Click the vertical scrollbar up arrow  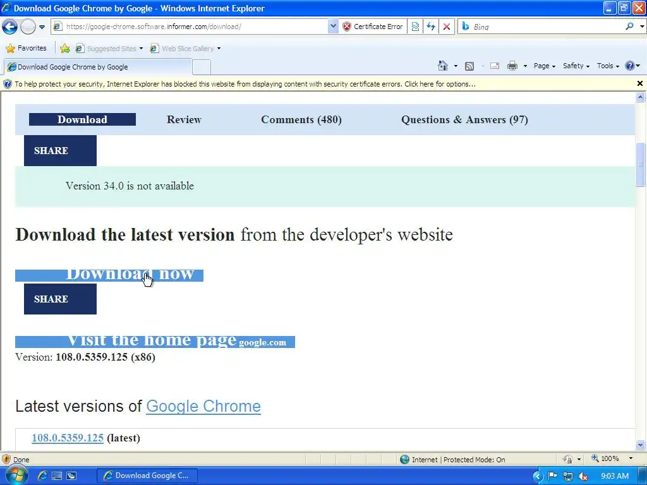pyautogui.click(x=641, y=97)
